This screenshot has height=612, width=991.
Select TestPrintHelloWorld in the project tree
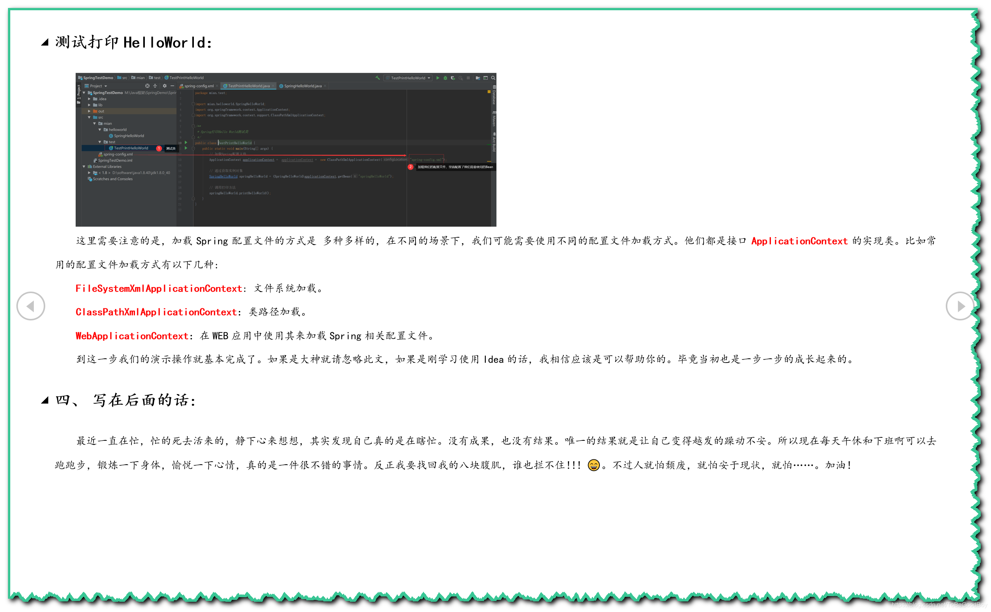click(x=130, y=148)
